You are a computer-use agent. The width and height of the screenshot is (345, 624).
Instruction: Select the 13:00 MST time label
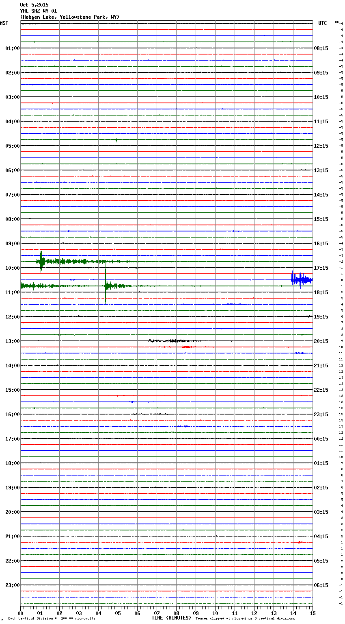pyautogui.click(x=12, y=341)
